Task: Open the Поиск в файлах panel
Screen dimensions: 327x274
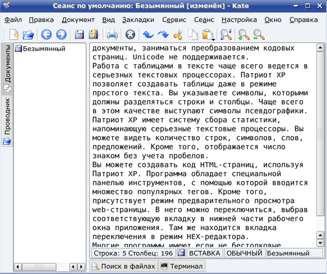Action: (x=123, y=266)
